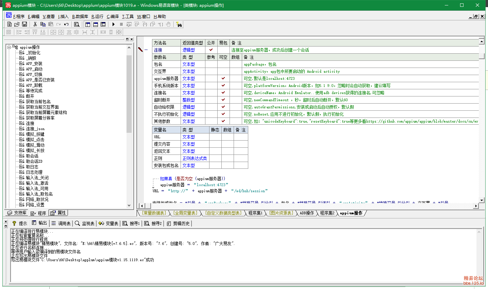The height and width of the screenshot is (289, 488).
Task: Click the Paste clipboard toolbar icon
Action: point(51,24)
